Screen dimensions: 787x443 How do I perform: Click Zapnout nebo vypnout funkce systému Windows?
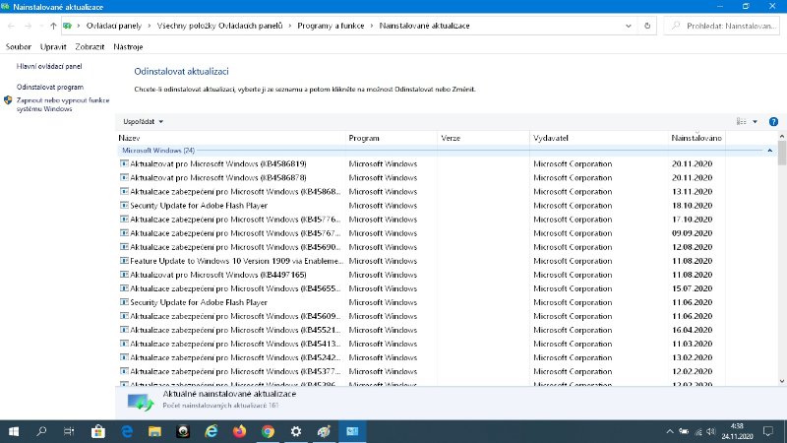point(63,104)
